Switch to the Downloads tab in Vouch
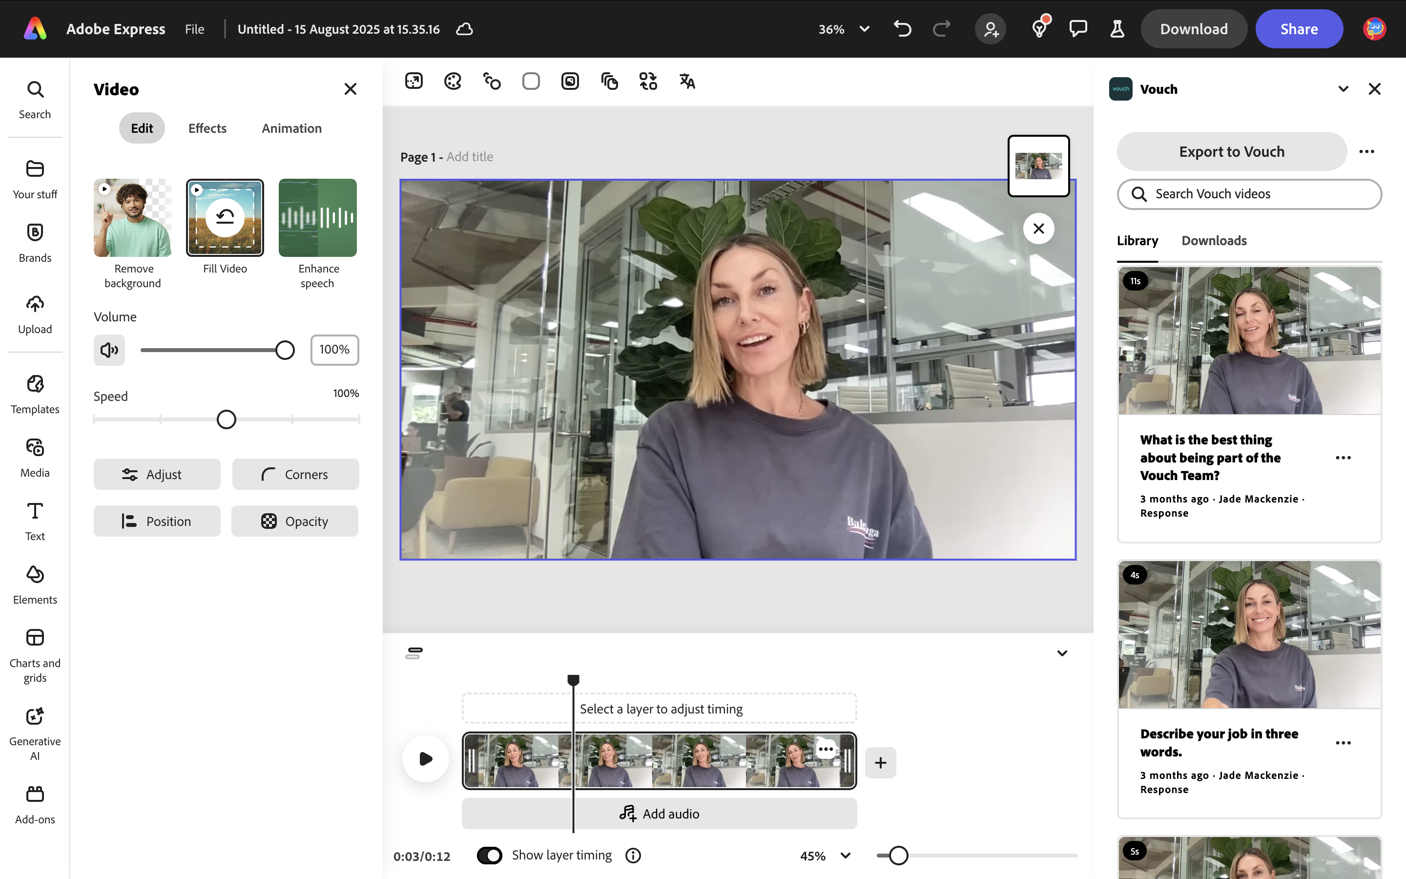1406x879 pixels. [x=1214, y=241]
